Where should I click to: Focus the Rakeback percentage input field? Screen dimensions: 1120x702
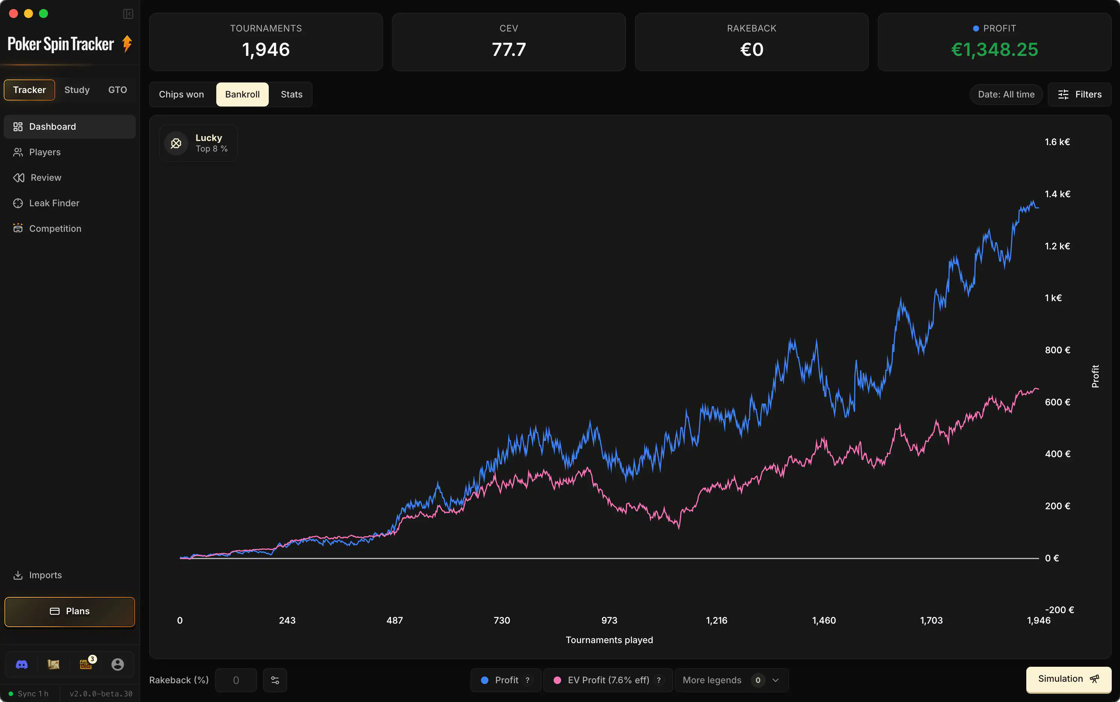(236, 680)
